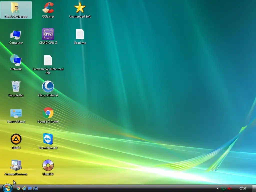Select the Google Chrome desktop shortcut
The width and height of the screenshot is (256, 192).
[x=48, y=115]
